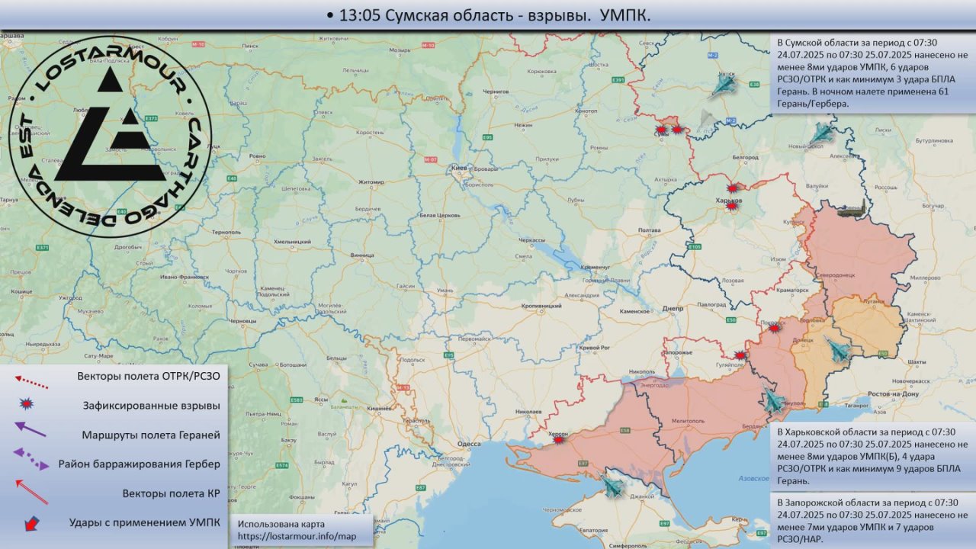This screenshot has height=549, width=976.
Task: Click the Сумская область summary text box
Action: [874, 73]
